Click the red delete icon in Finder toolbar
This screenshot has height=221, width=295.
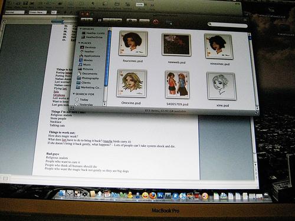tap(156, 22)
